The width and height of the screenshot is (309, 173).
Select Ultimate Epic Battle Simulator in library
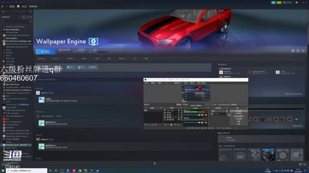click(17, 136)
